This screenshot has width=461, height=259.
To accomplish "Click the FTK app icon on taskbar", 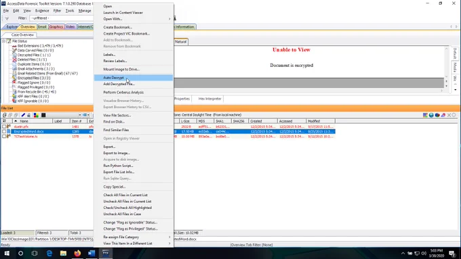I will coord(106,253).
